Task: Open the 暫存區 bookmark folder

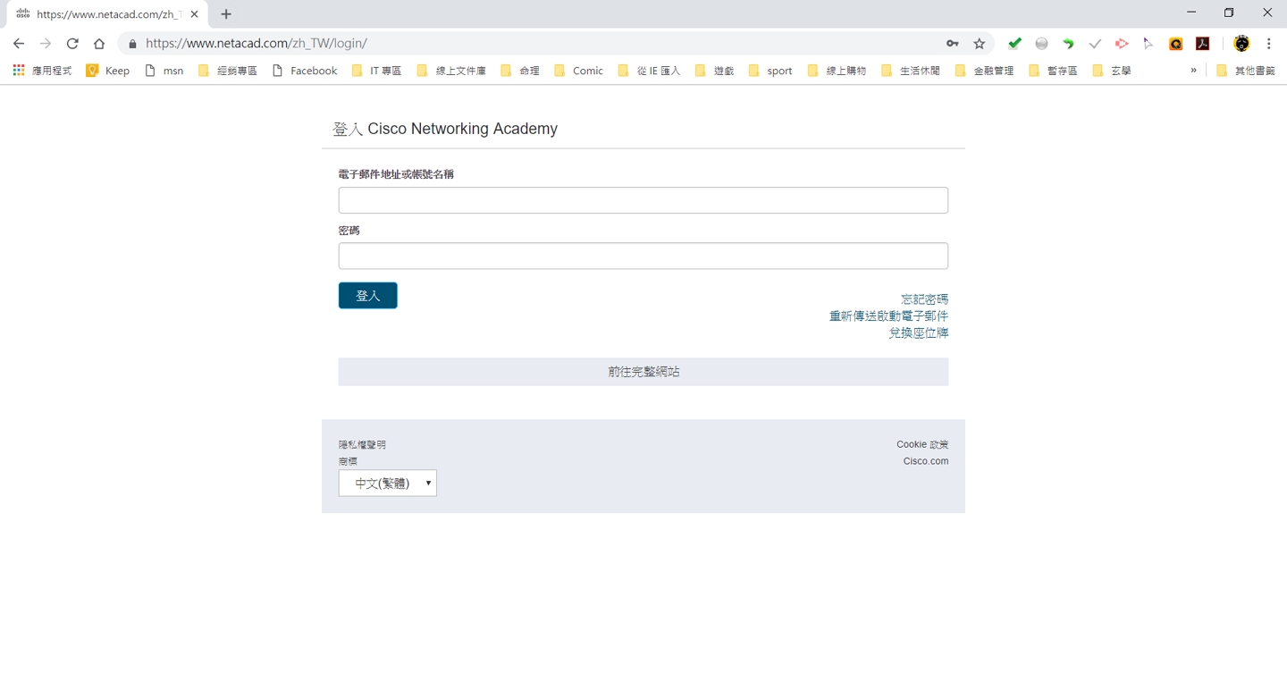Action: [1053, 71]
